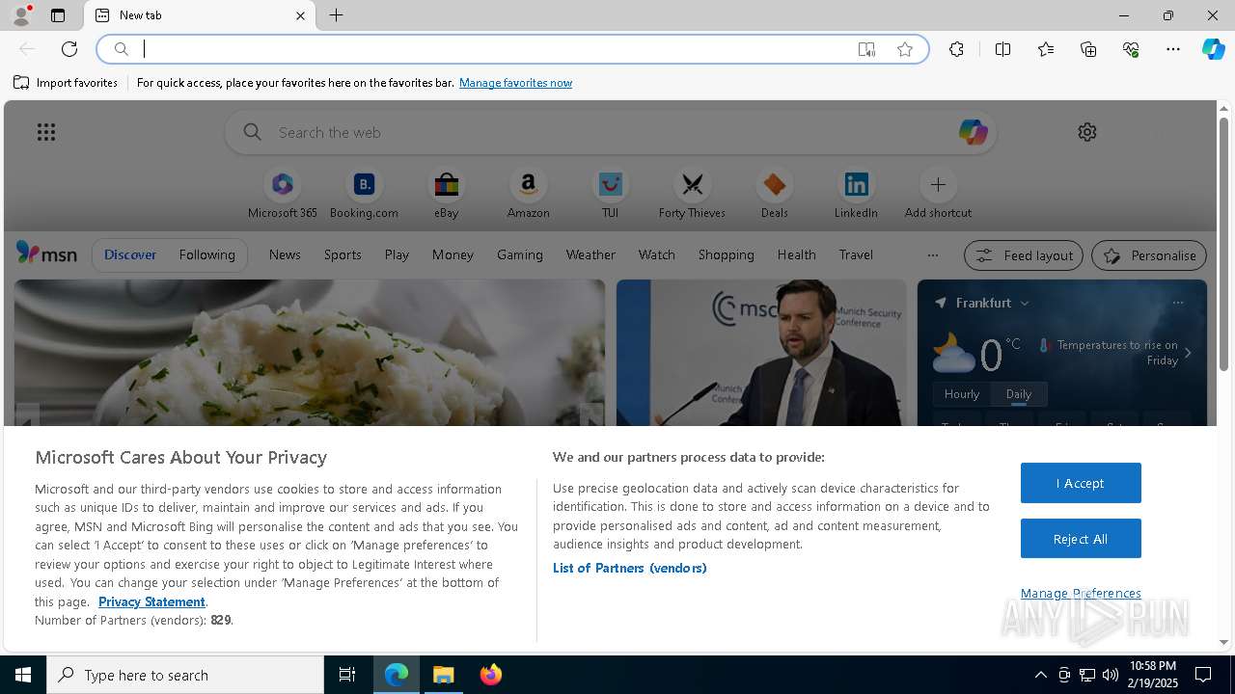Screen dimensions: 1235x694
Task: Click the Refresh page icon
Action: point(69,49)
